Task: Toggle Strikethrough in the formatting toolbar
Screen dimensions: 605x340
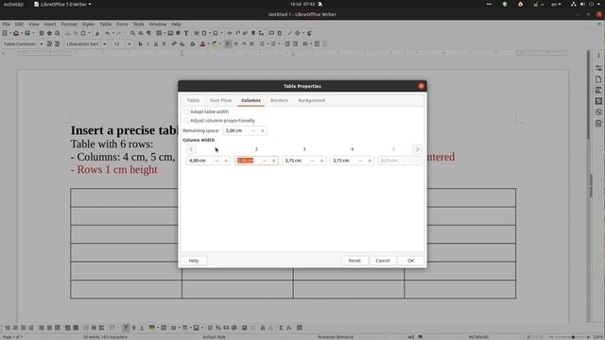Action: point(164,44)
